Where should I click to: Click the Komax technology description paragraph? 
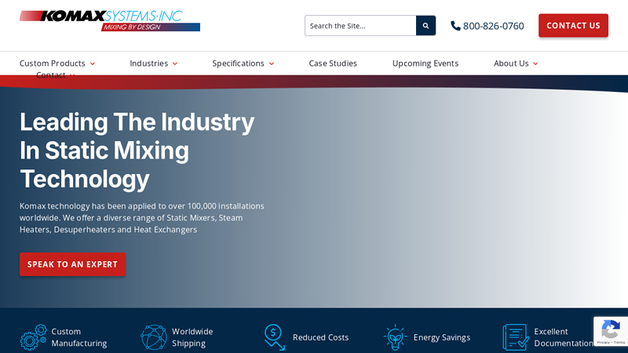[142, 218]
